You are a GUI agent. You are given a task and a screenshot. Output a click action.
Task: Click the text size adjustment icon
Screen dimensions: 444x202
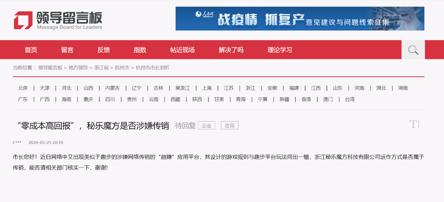[x=415, y=124]
